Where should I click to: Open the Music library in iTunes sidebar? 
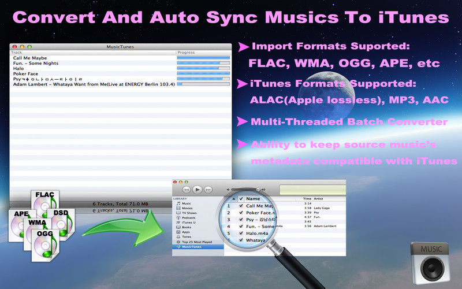coord(186,203)
